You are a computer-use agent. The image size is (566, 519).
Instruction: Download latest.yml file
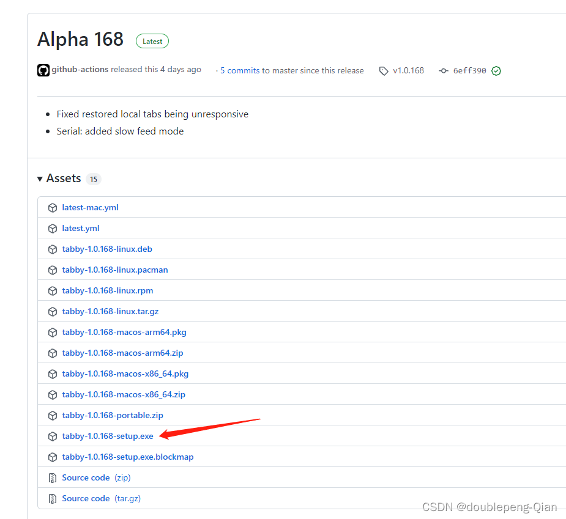[81, 228]
